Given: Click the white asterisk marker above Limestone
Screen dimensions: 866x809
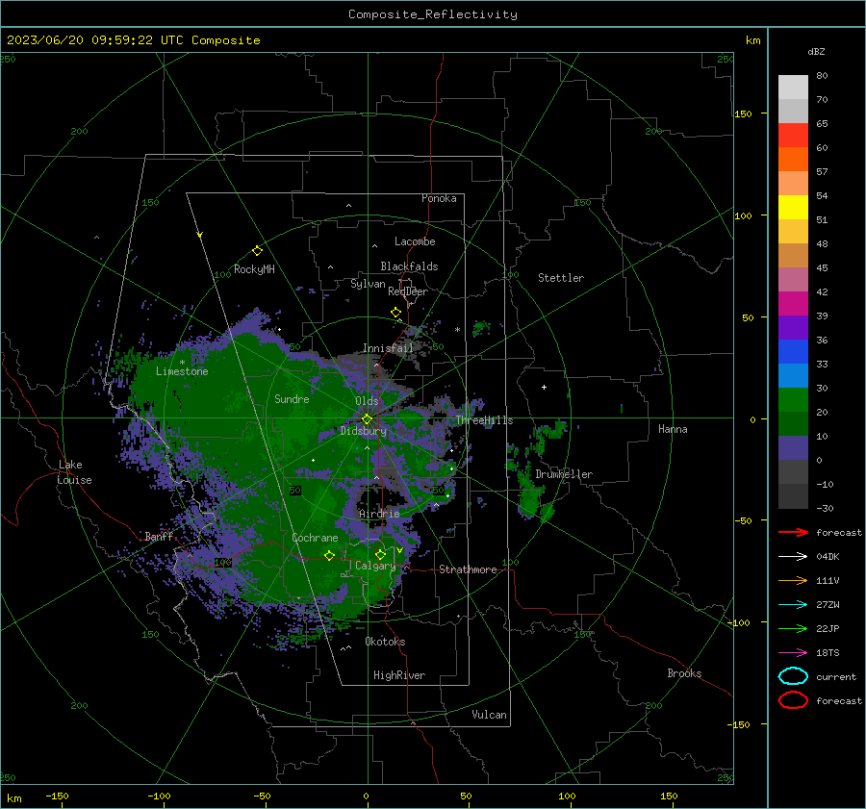Looking at the screenshot, I should pyautogui.click(x=182, y=363).
